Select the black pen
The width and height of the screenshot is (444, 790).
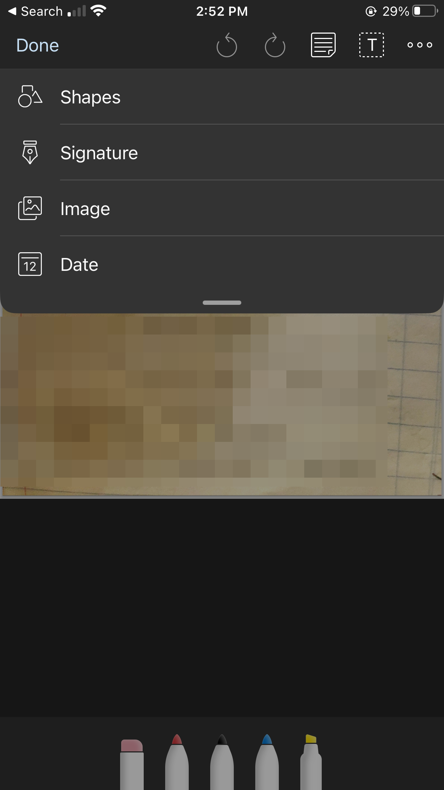tap(222, 762)
